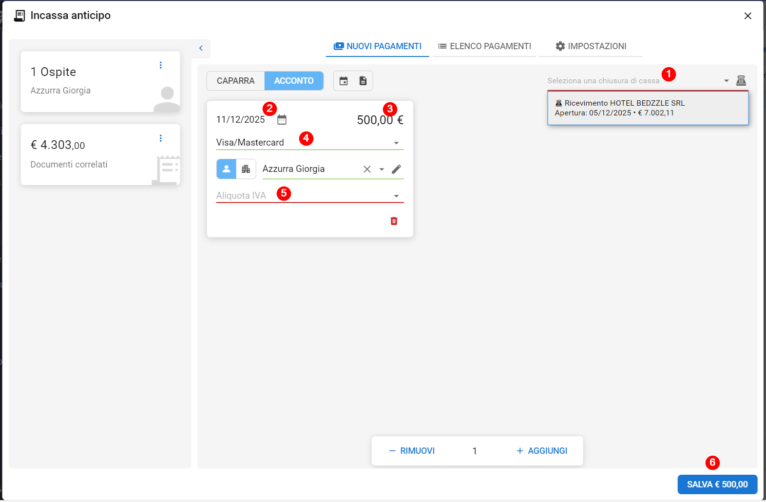
Task: Edit payer Azzurra Giorgia with the pencil icon
Action: tap(396, 169)
